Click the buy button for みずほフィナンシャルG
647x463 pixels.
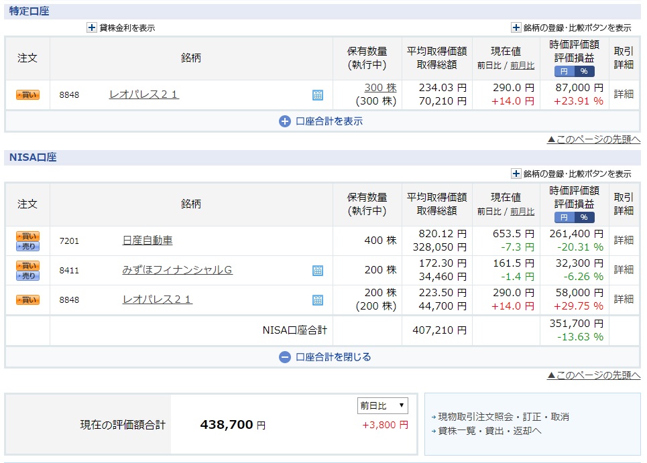(27, 265)
